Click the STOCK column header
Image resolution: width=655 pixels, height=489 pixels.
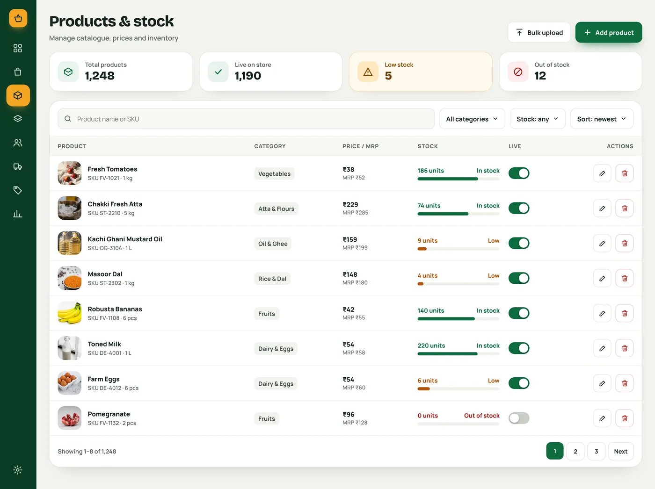(x=428, y=146)
